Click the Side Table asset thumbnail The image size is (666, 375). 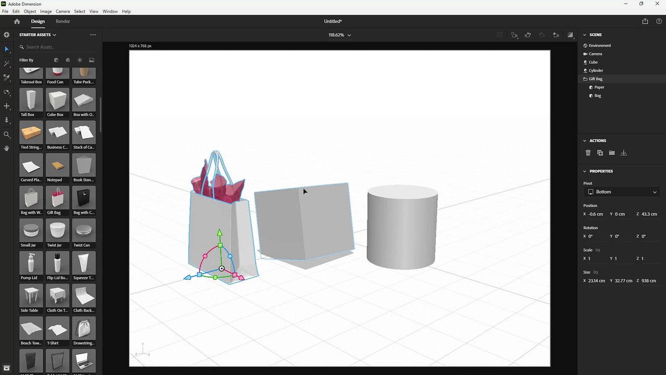[x=31, y=295]
